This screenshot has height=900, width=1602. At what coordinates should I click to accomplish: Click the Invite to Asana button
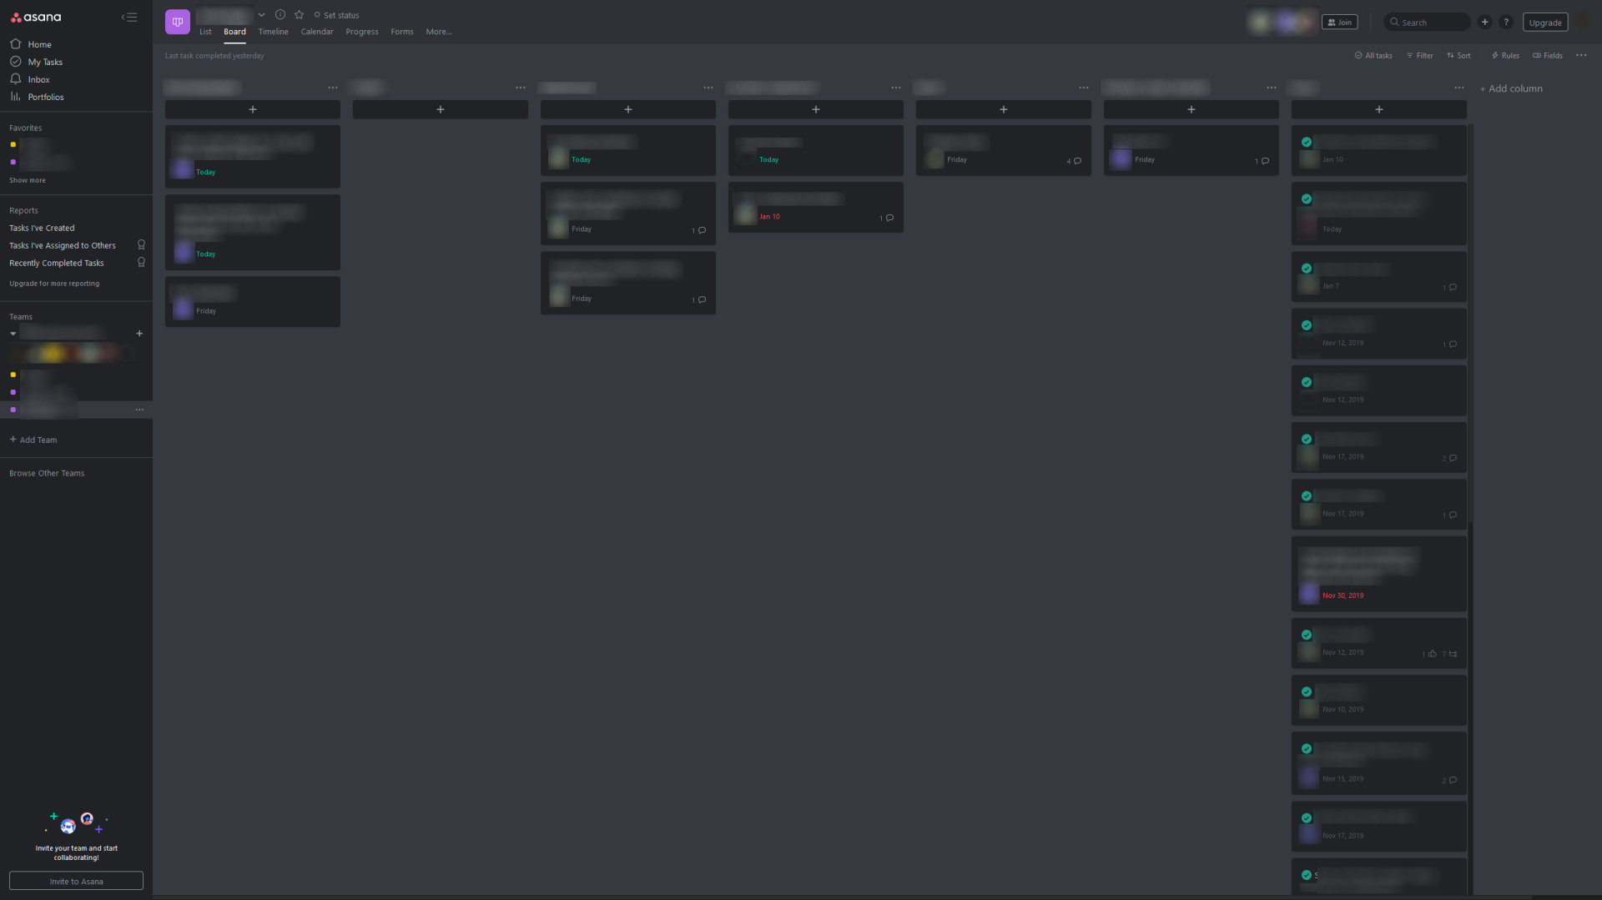point(75,880)
